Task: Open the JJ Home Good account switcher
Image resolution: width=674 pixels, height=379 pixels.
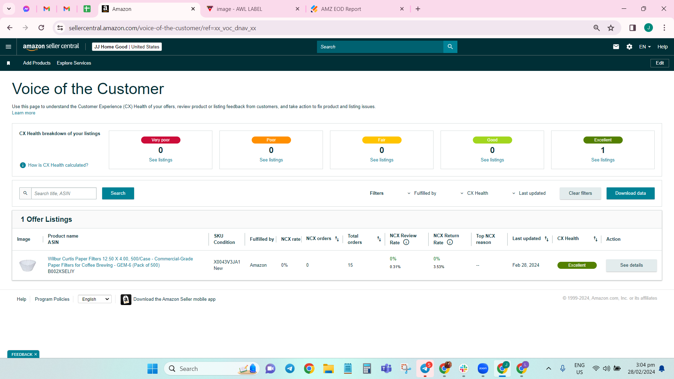Action: tap(127, 47)
